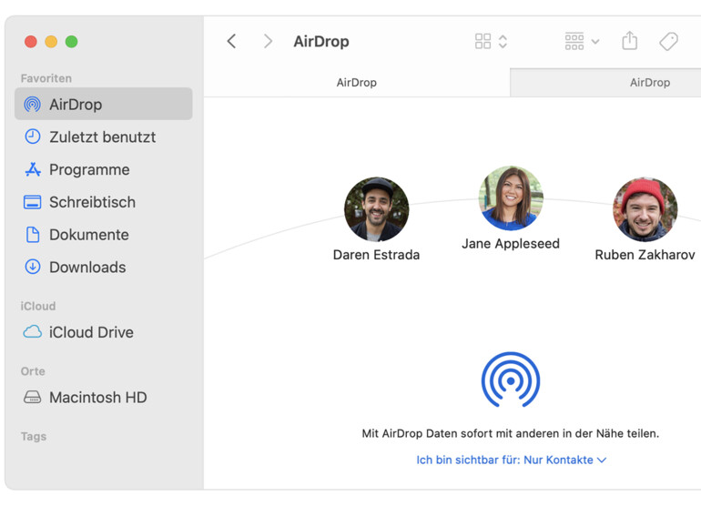
Task: Click the Tags icon in toolbar
Action: (x=668, y=41)
